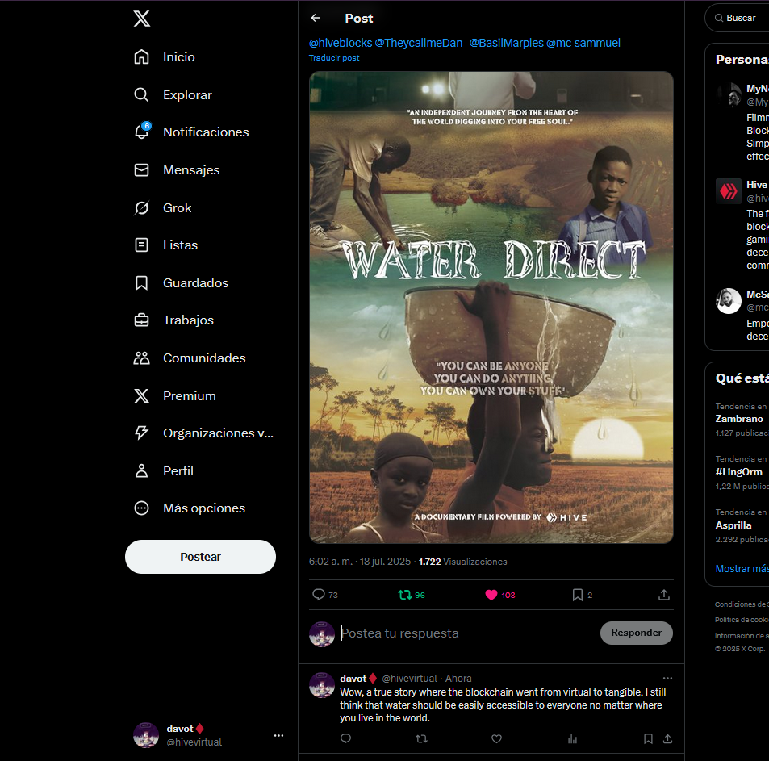Open the Hive red logo profile avatar
Screen dimensions: 769x761
[729, 191]
